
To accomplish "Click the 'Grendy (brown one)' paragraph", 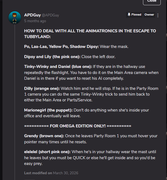I will pos(91,139).
